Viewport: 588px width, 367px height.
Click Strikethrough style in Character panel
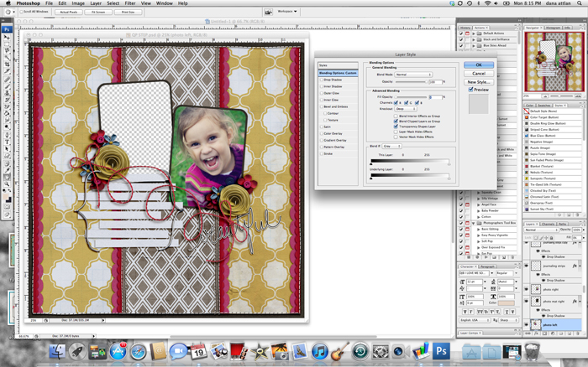tap(512, 312)
